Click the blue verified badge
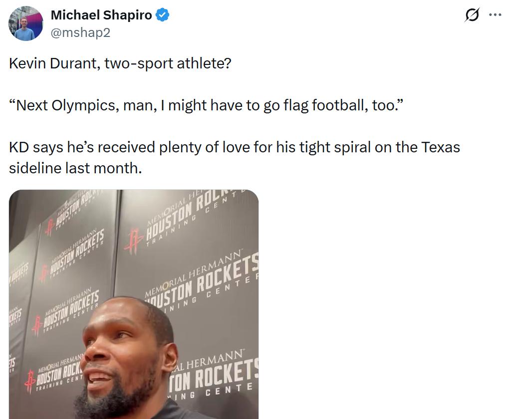510x419 pixels. [162, 15]
